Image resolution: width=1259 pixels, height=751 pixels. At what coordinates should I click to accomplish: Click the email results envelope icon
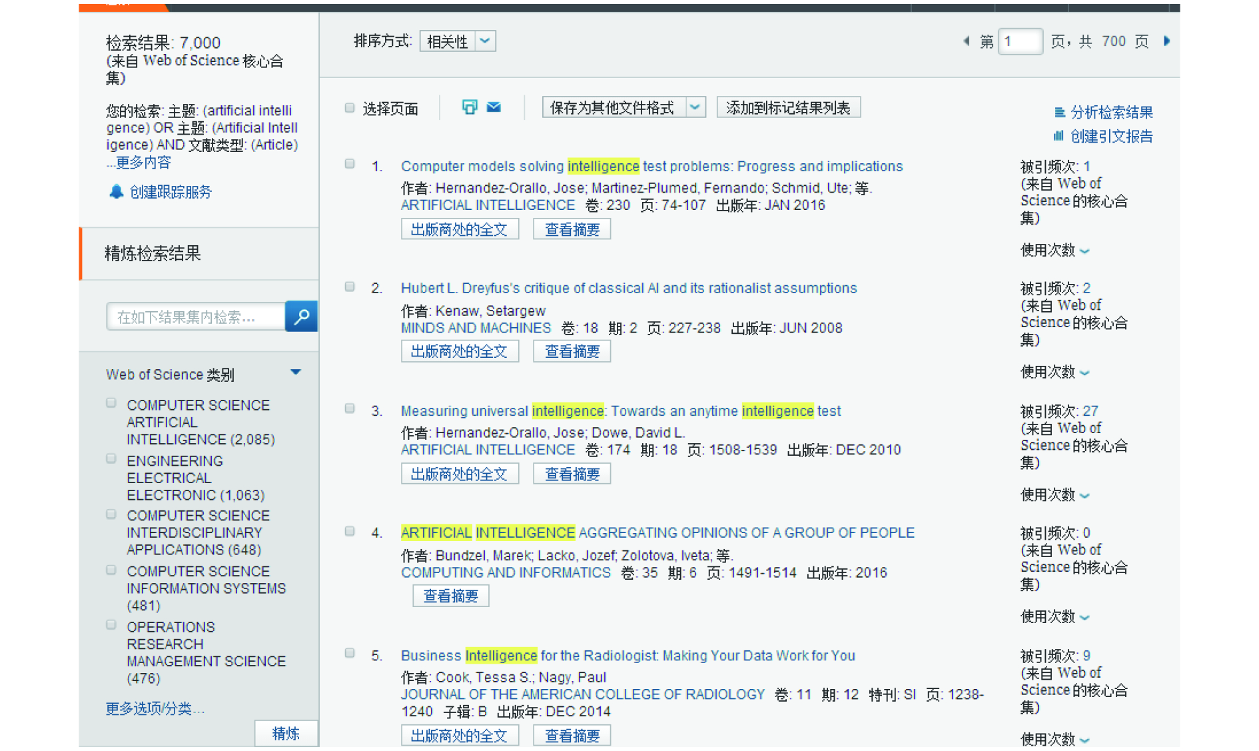(494, 107)
